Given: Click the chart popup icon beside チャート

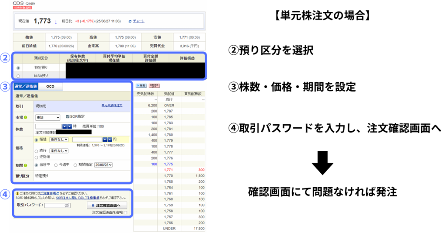Looking at the screenshot, I should click(130, 21).
